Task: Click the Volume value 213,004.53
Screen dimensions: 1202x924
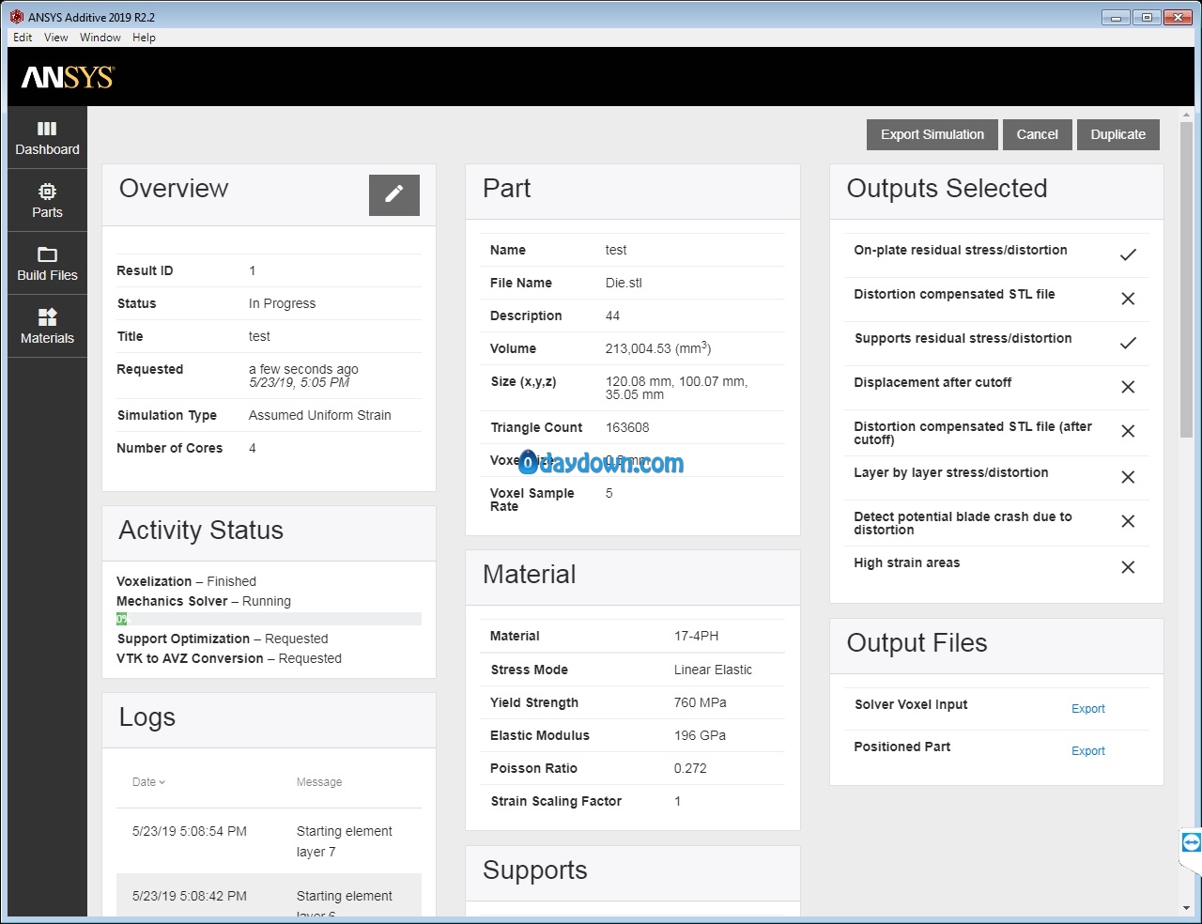Action: coord(657,347)
